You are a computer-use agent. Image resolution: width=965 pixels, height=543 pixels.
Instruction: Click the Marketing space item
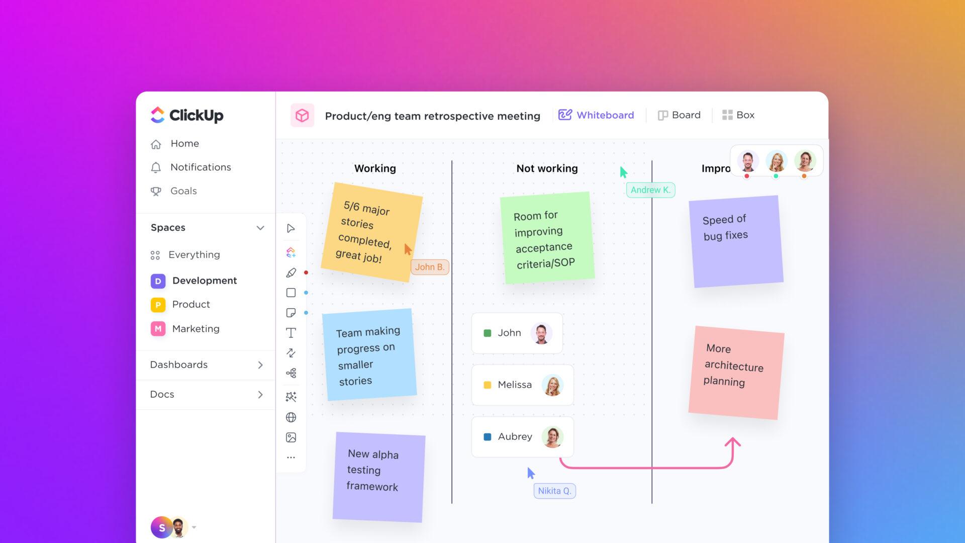click(x=195, y=328)
